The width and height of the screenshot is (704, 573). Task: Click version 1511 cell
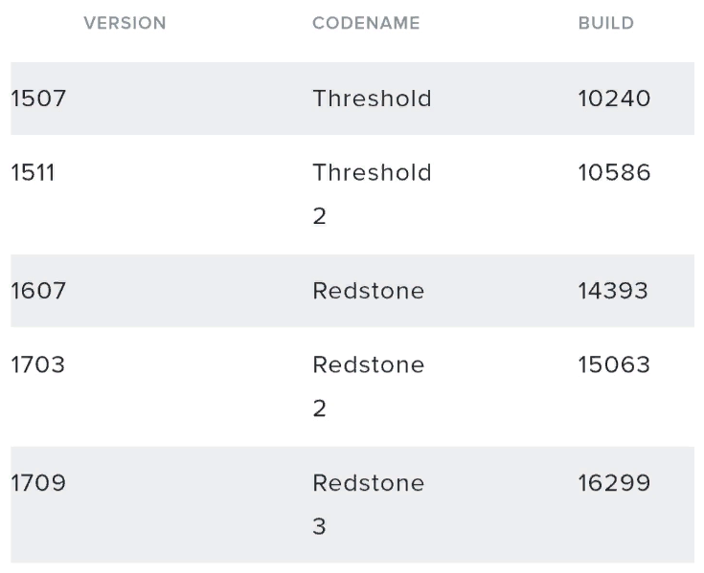34,173
